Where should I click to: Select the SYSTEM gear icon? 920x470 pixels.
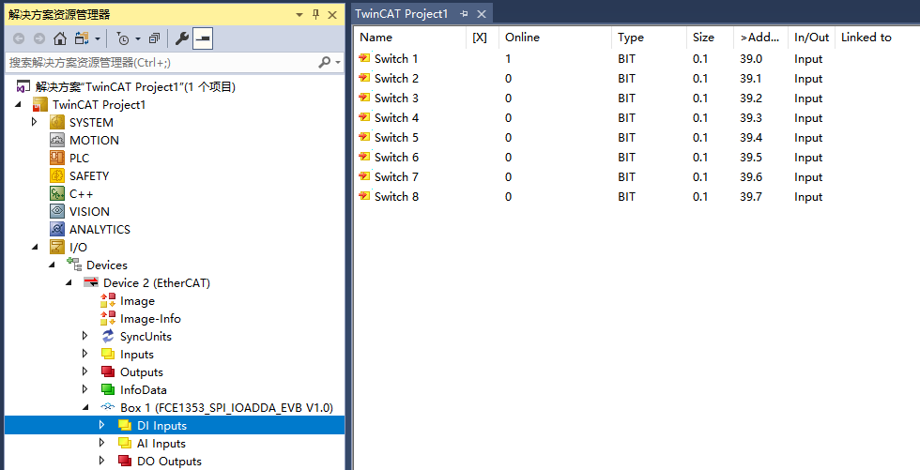[x=57, y=122]
